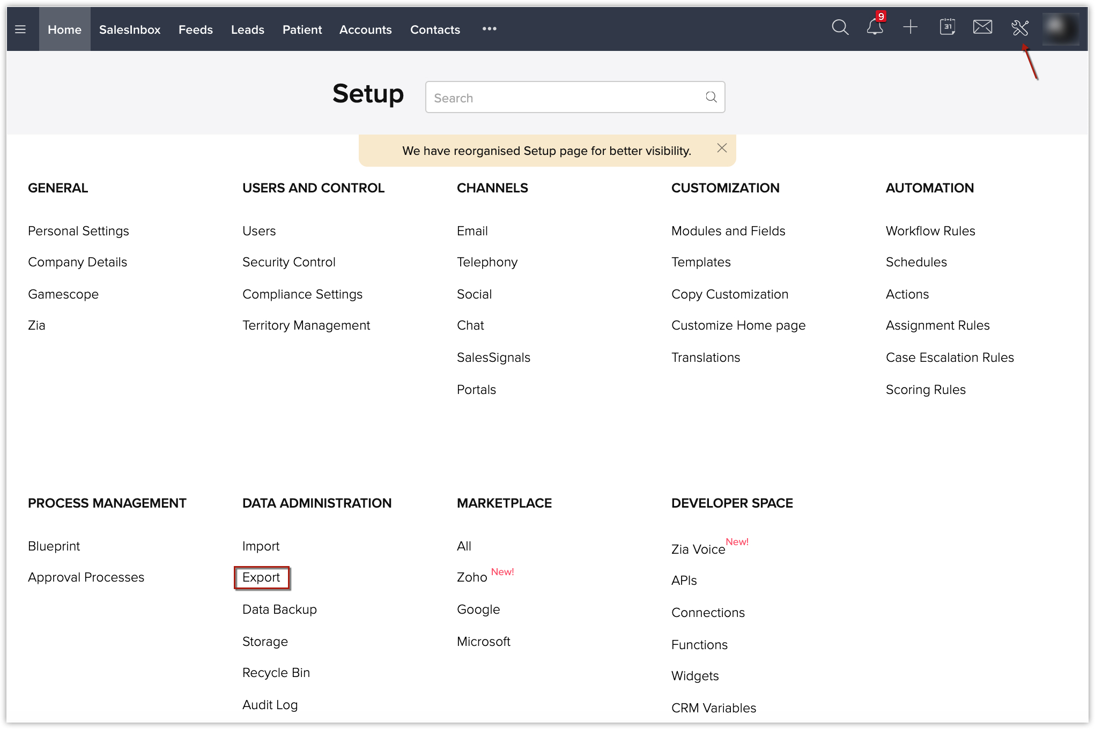This screenshot has width=1095, height=729.
Task: Open the calendar icon in top bar
Action: click(947, 27)
